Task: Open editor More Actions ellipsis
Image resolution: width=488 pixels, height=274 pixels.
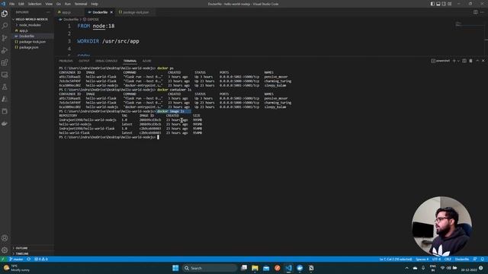Action: point(482,12)
